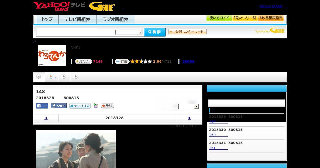
Task: Click the star rating display
Action: point(141,61)
